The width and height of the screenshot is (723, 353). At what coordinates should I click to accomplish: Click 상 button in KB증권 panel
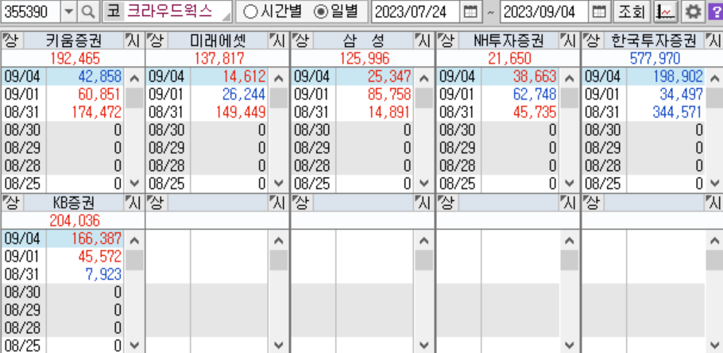click(x=11, y=203)
